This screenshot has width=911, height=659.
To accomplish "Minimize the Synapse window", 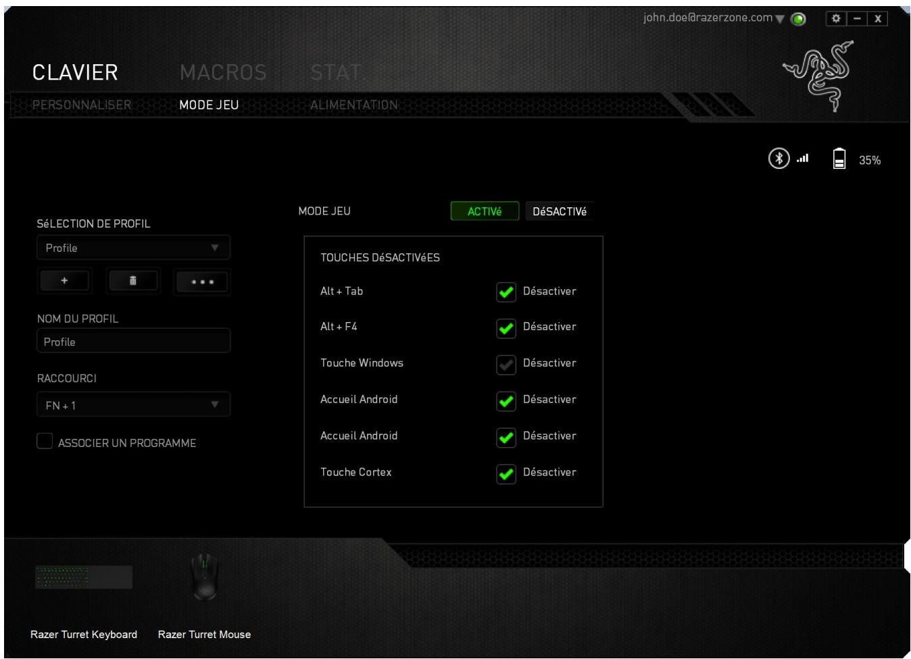I will (x=857, y=19).
